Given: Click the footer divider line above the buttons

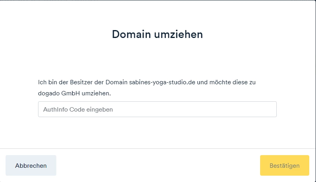Looking at the screenshot, I should (x=158, y=149).
